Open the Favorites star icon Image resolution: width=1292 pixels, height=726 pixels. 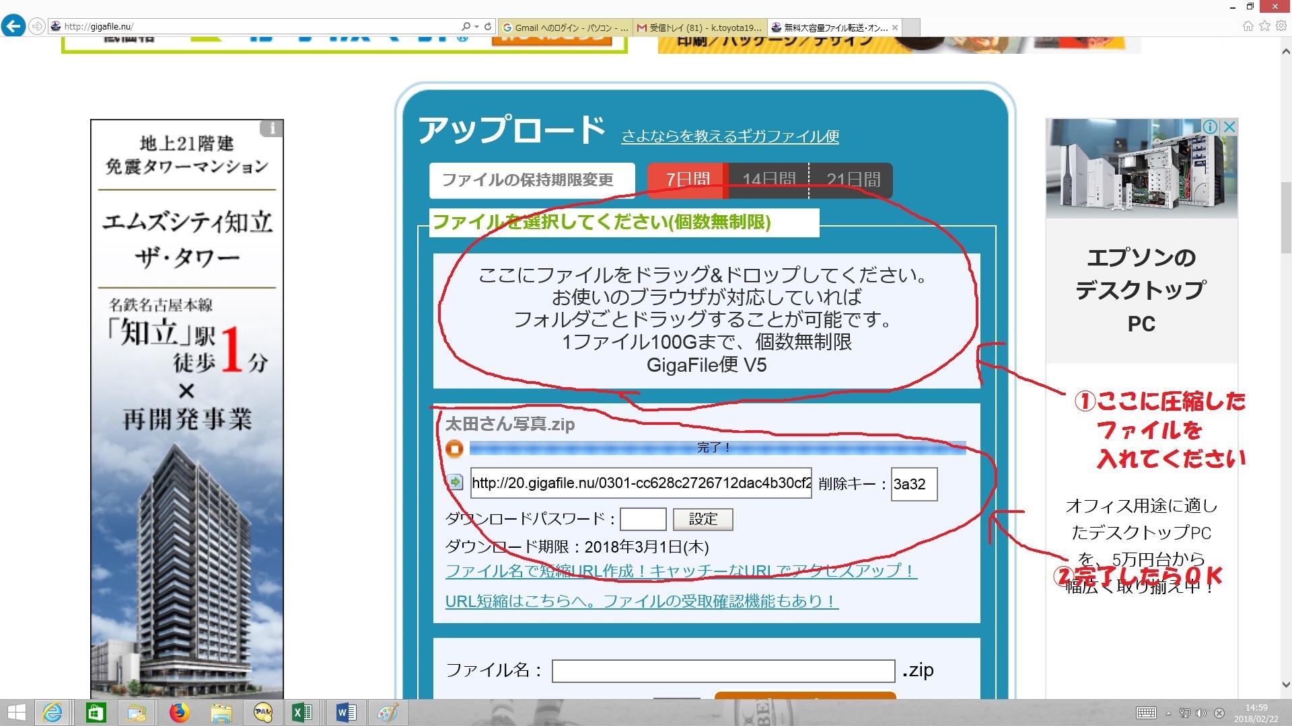click(1264, 26)
